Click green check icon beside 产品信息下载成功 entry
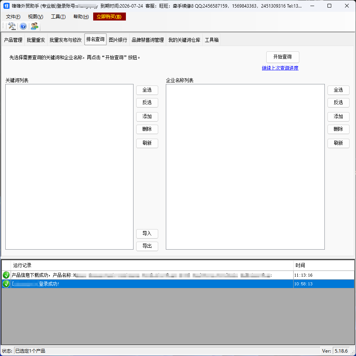 (6, 275)
